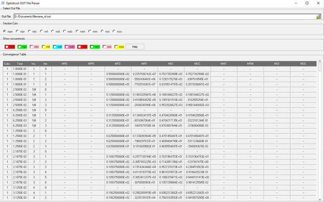Choose the moc section cut option
Screen dimensions: 324x202
[x=114, y=31]
